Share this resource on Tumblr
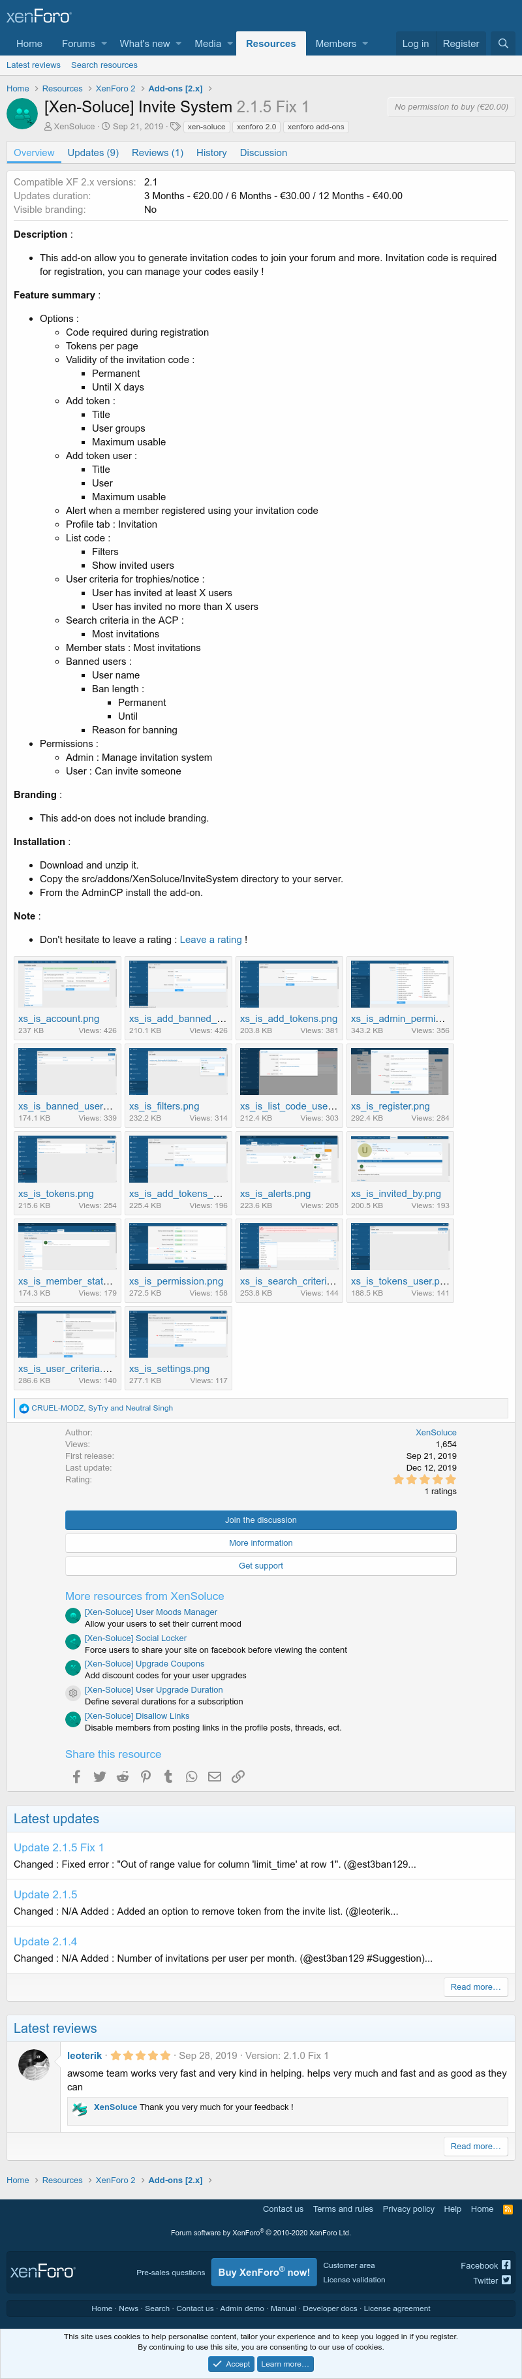 click(x=168, y=1777)
